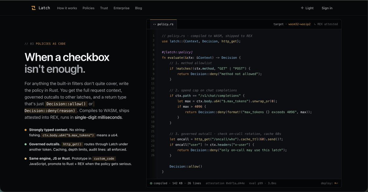Click the green compiled status dot
368x192 pixels.
pos(151,183)
